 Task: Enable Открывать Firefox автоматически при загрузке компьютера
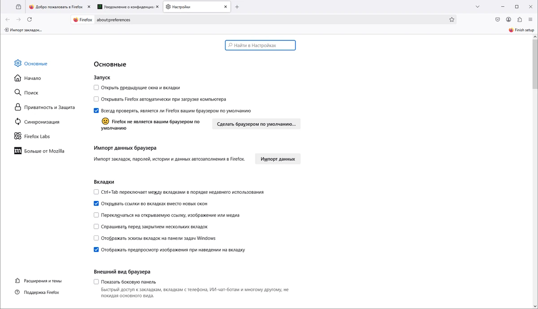(x=96, y=99)
